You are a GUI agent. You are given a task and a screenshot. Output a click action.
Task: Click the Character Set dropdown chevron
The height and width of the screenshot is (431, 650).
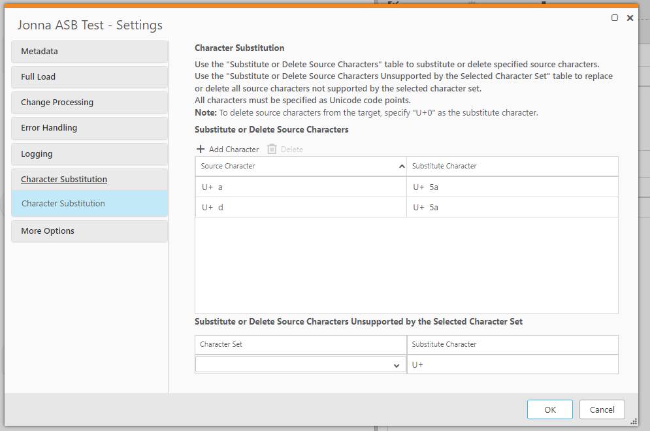pos(398,364)
